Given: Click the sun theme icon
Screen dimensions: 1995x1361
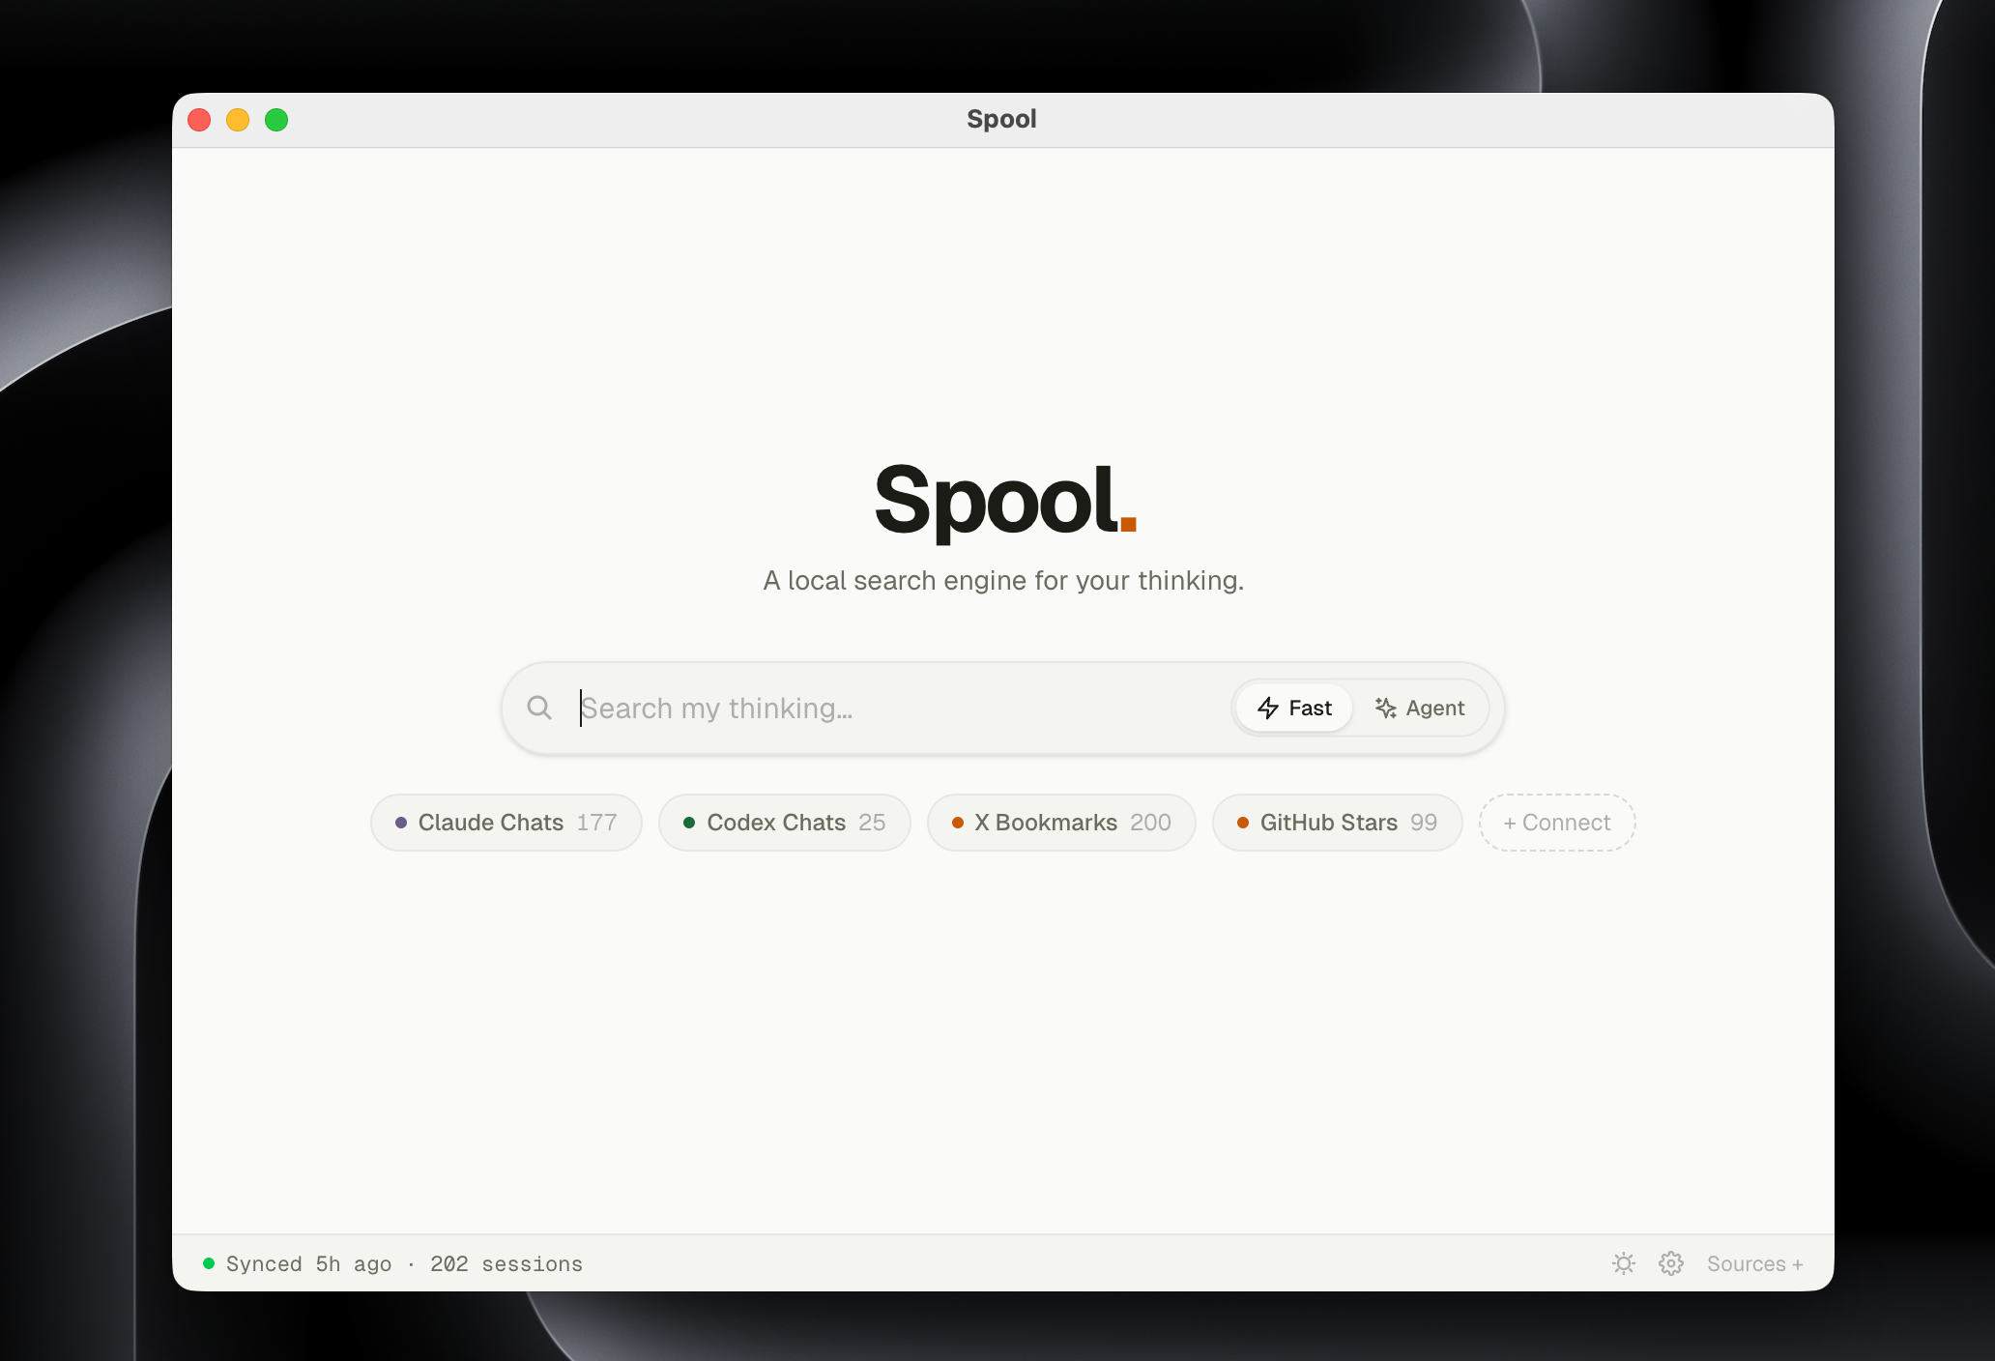Looking at the screenshot, I should click(x=1623, y=1263).
